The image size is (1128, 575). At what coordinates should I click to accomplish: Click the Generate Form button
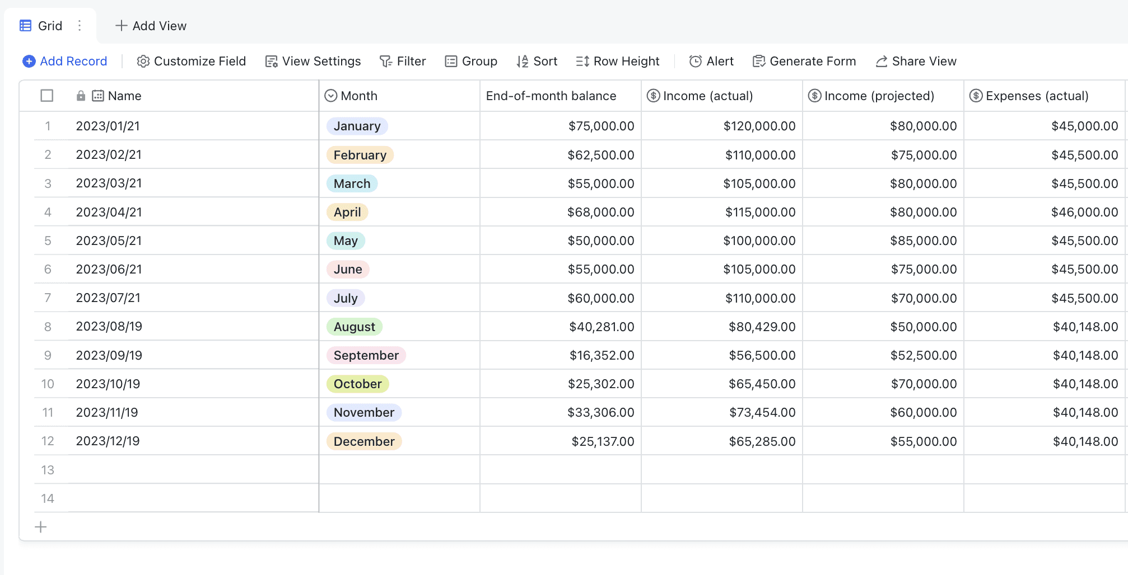pyautogui.click(x=804, y=61)
